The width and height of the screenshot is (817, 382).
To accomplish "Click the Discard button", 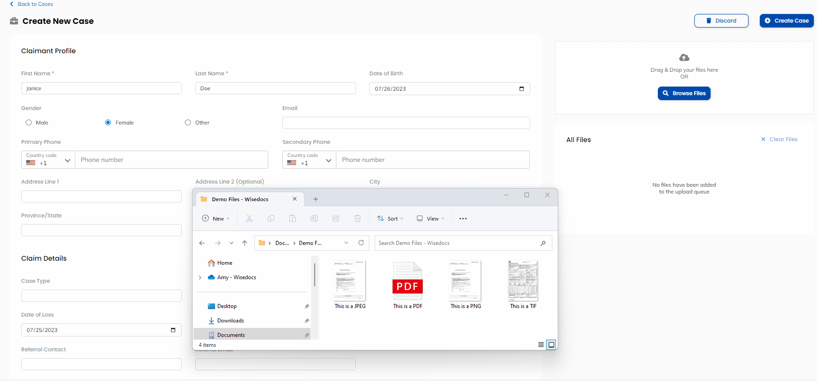I will coord(721,21).
